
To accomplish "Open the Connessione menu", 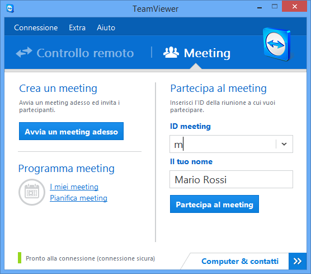I will 36,27.
